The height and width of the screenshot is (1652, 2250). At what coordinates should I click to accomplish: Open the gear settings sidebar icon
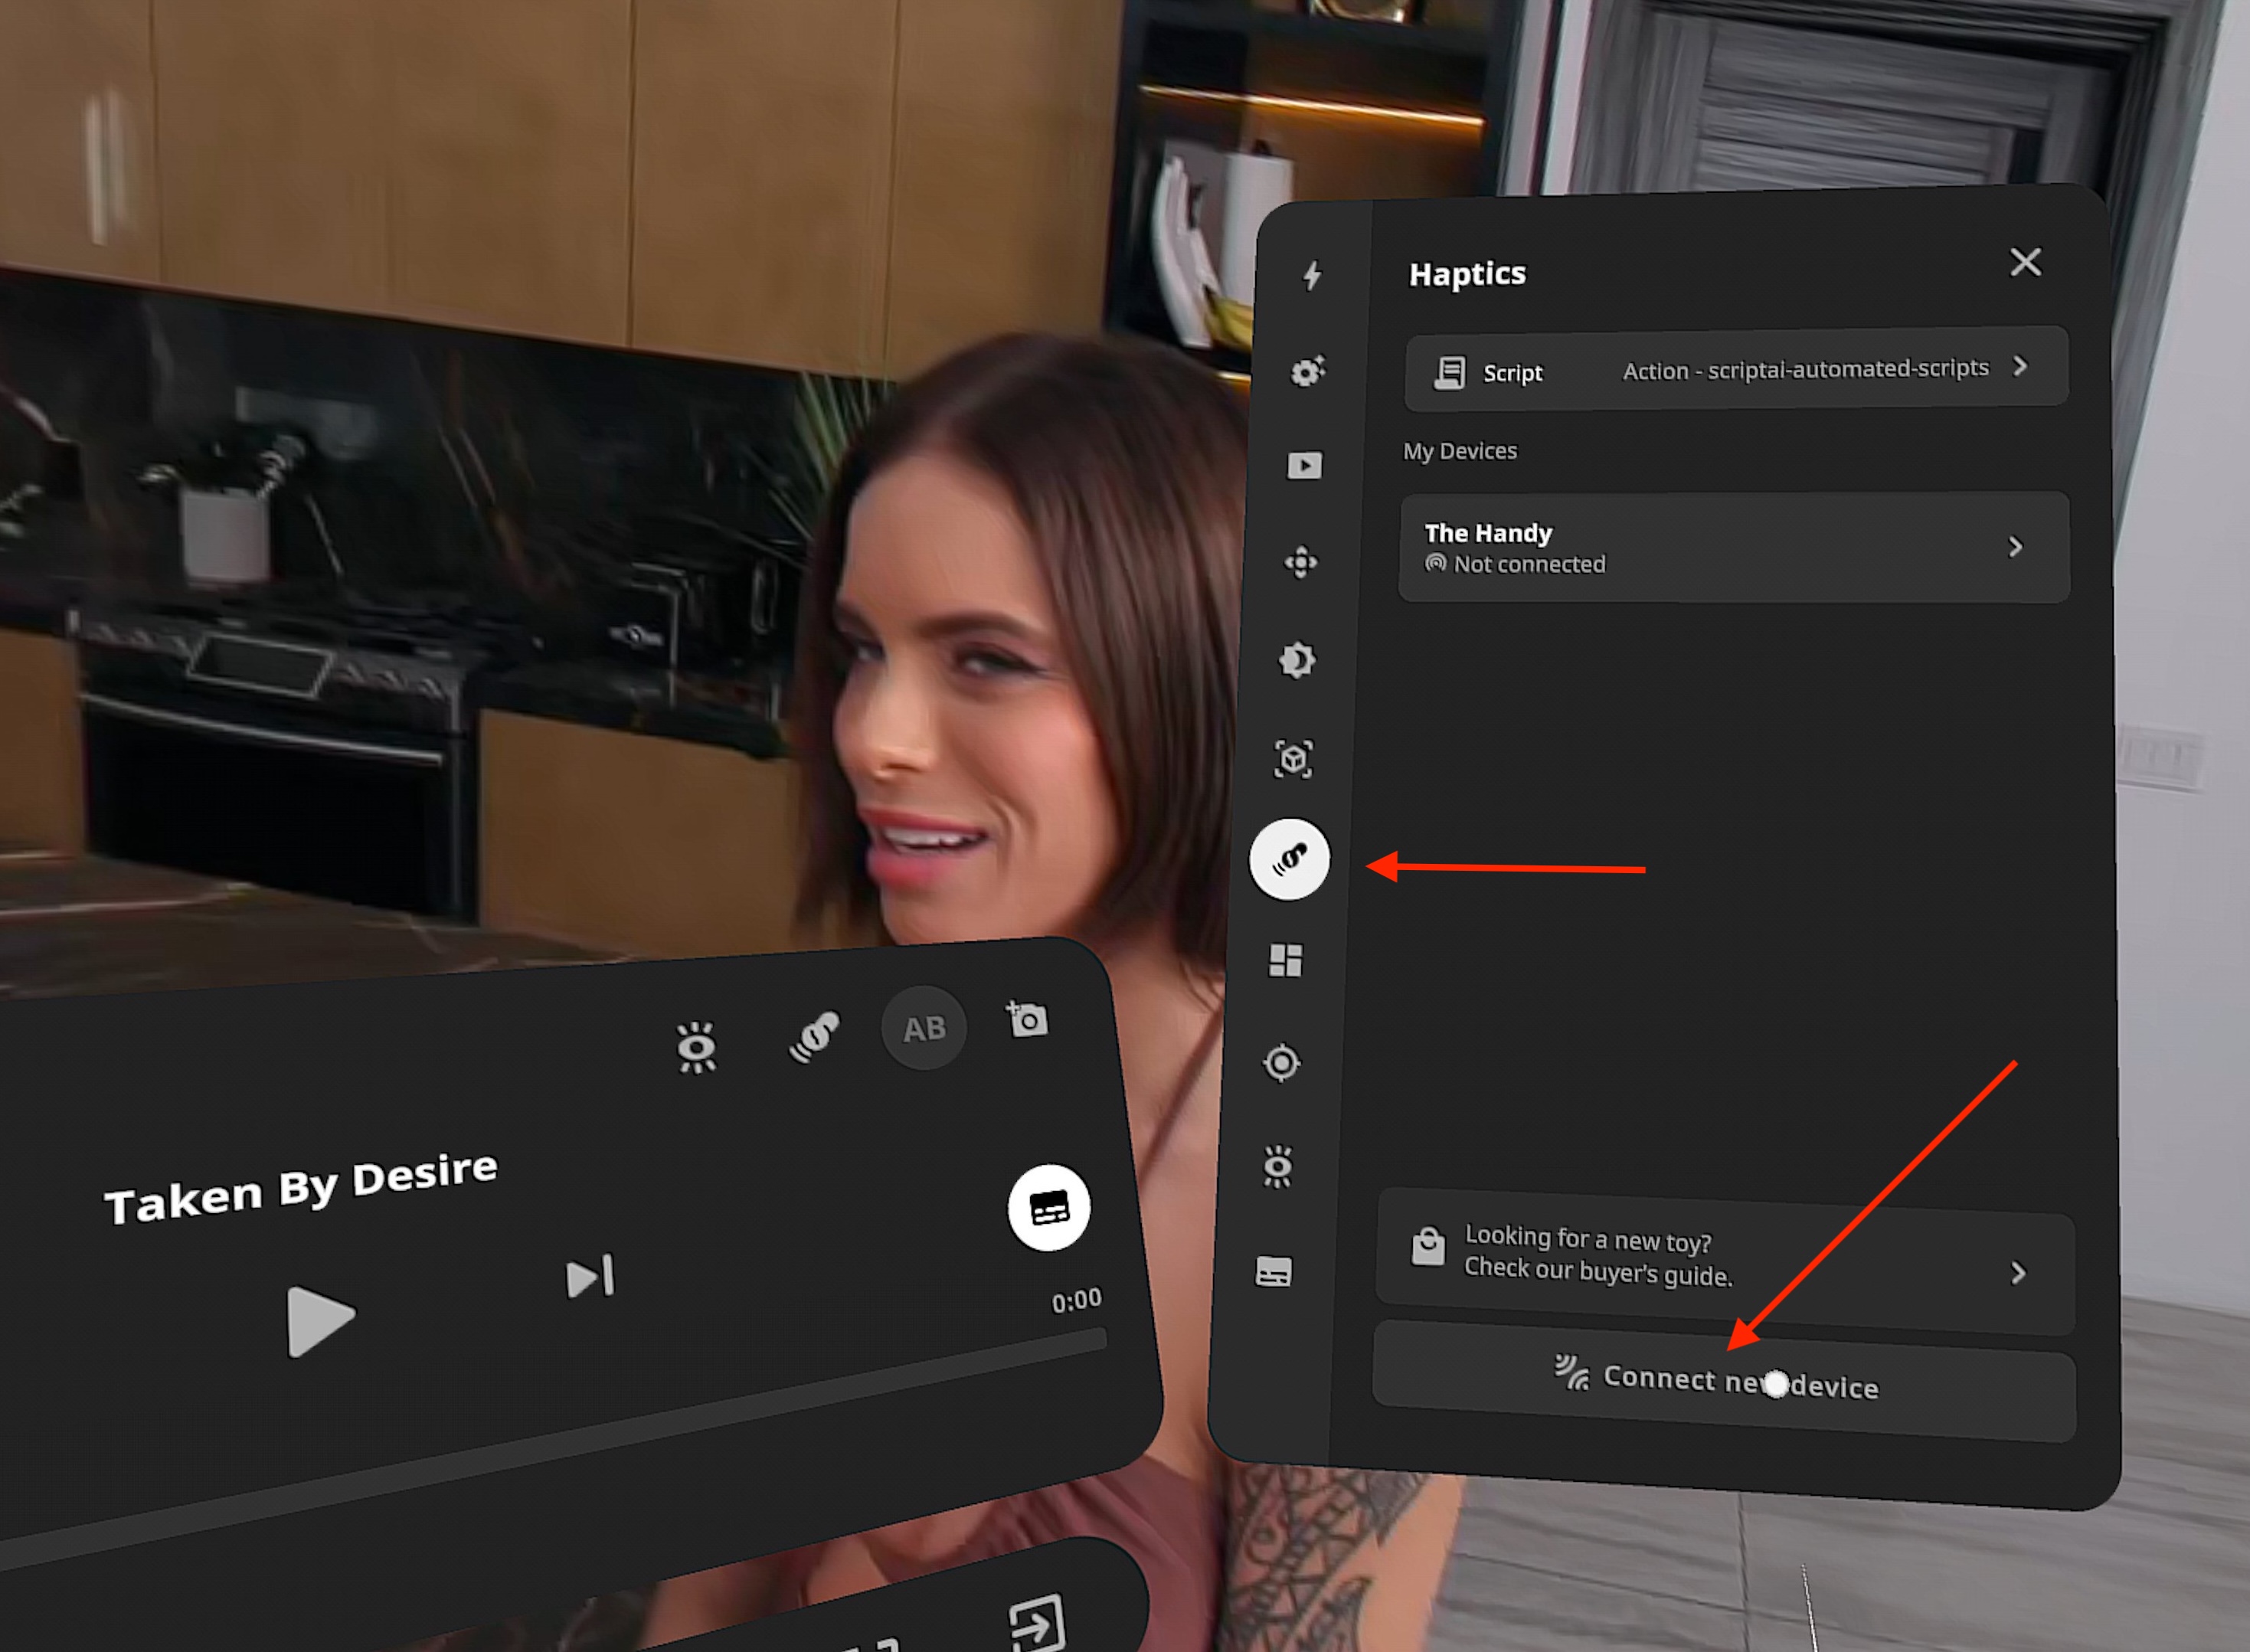(x=1307, y=371)
